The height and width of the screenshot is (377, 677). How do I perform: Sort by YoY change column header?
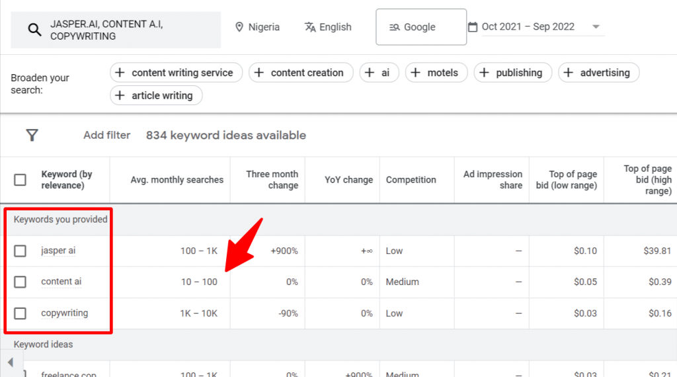click(x=348, y=180)
